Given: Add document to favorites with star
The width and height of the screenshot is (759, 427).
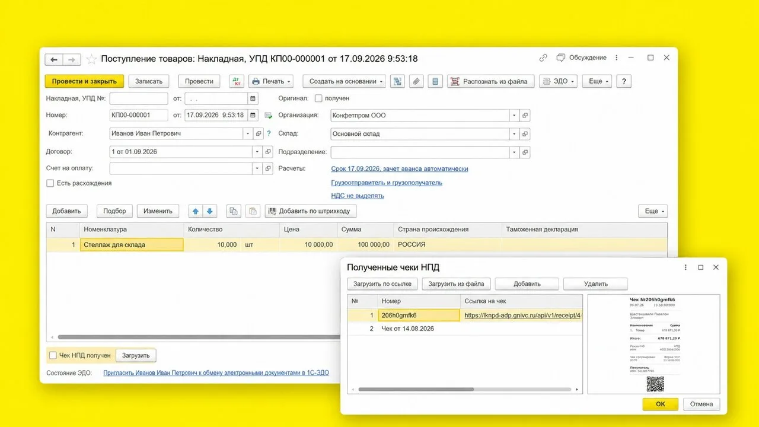Looking at the screenshot, I should [91, 59].
